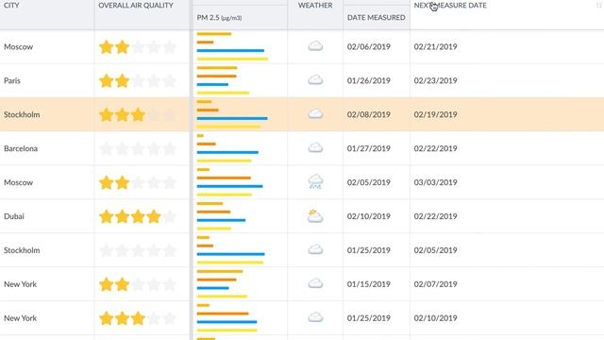This screenshot has width=604, height=340.
Task: Click the cloud icon in highlighted Stockholm row
Action: click(x=315, y=114)
